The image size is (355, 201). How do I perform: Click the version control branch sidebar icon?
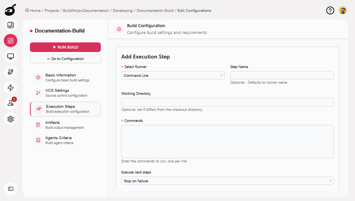[11, 72]
